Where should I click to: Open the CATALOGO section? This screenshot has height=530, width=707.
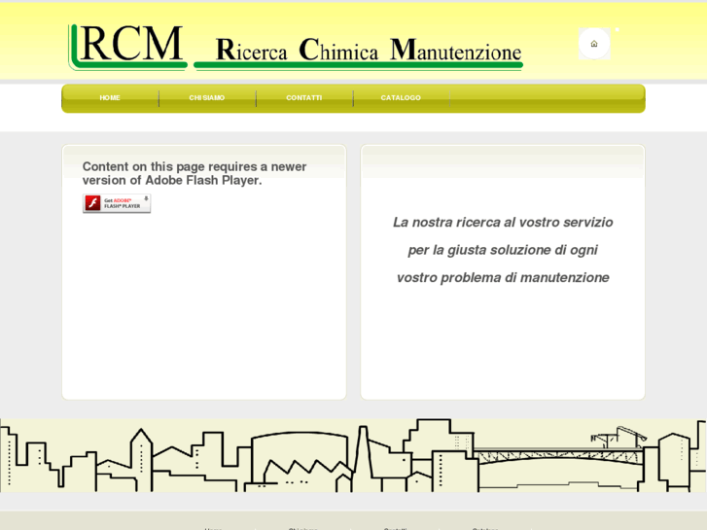[401, 98]
